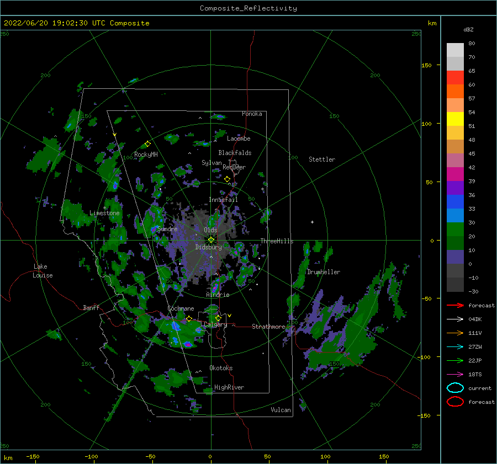Click the RedDeer label
497x464 pixels.
(x=234, y=167)
